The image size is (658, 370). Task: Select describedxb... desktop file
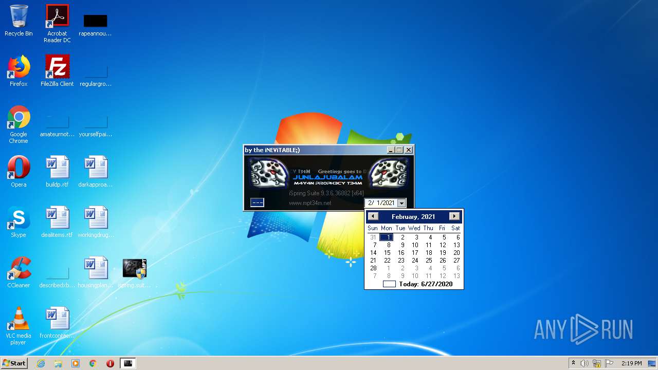pos(57,276)
